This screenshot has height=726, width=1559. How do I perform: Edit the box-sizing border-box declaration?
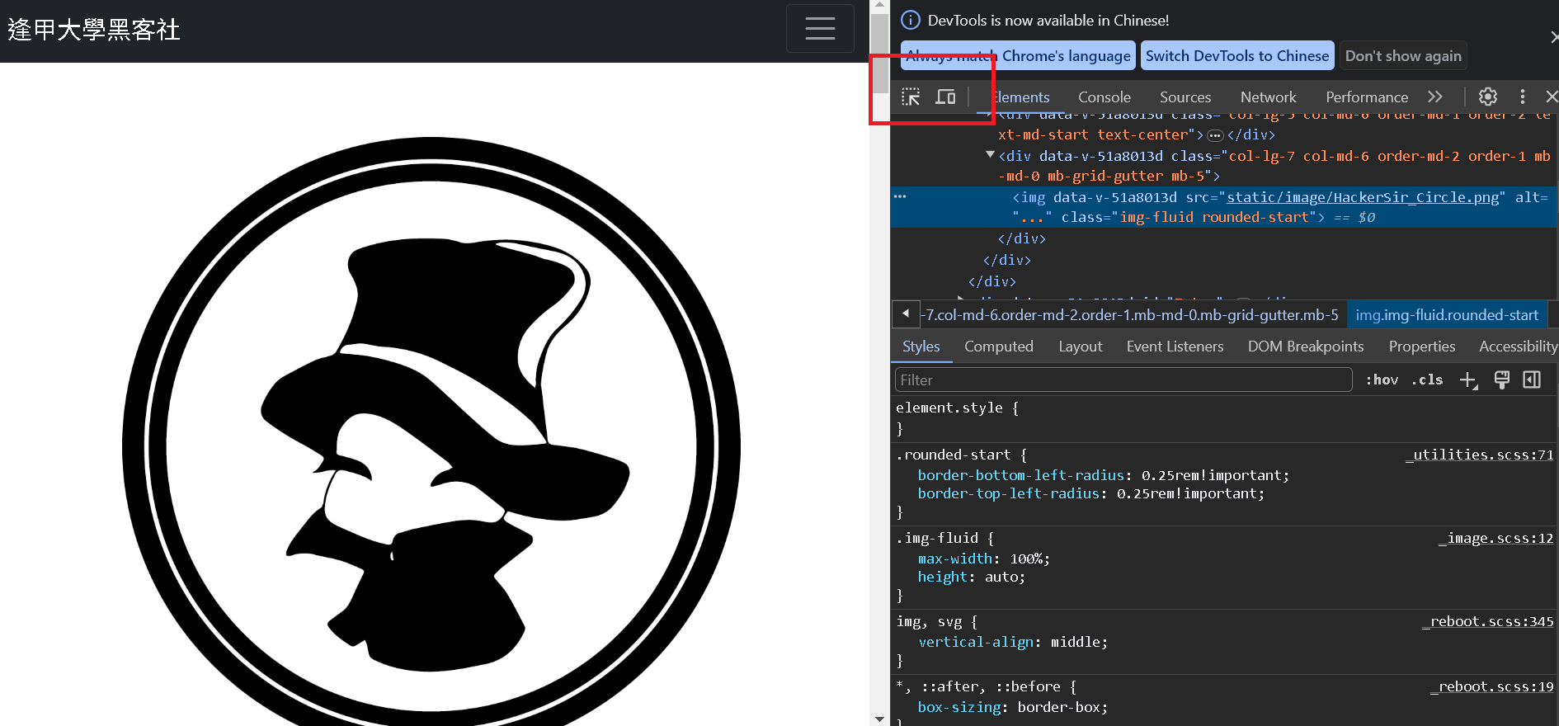coord(1012,707)
